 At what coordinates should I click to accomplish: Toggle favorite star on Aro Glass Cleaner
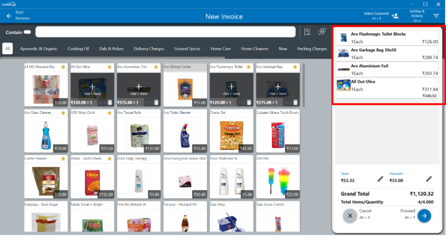(x=63, y=113)
